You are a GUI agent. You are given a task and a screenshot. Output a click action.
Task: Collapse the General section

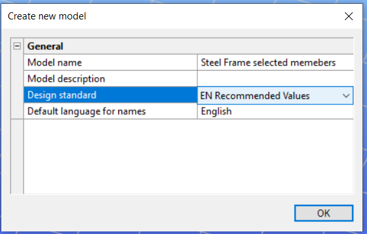tap(17, 46)
